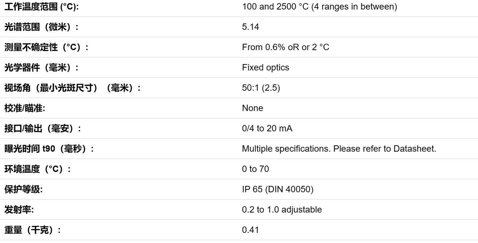Select the None value for 校准/瞄准

253,108
